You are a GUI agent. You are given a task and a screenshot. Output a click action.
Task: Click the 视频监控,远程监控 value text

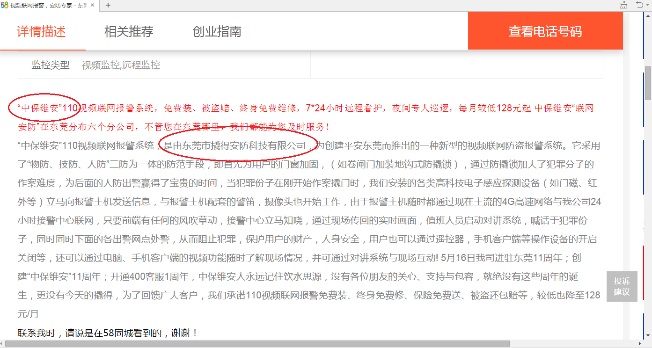point(121,65)
